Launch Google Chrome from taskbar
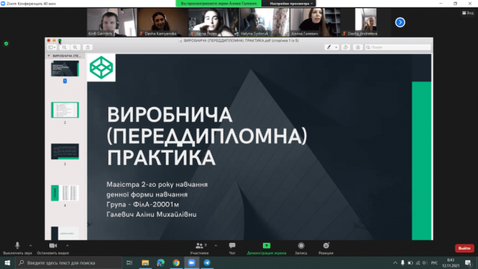The image size is (478, 269). [x=176, y=262]
